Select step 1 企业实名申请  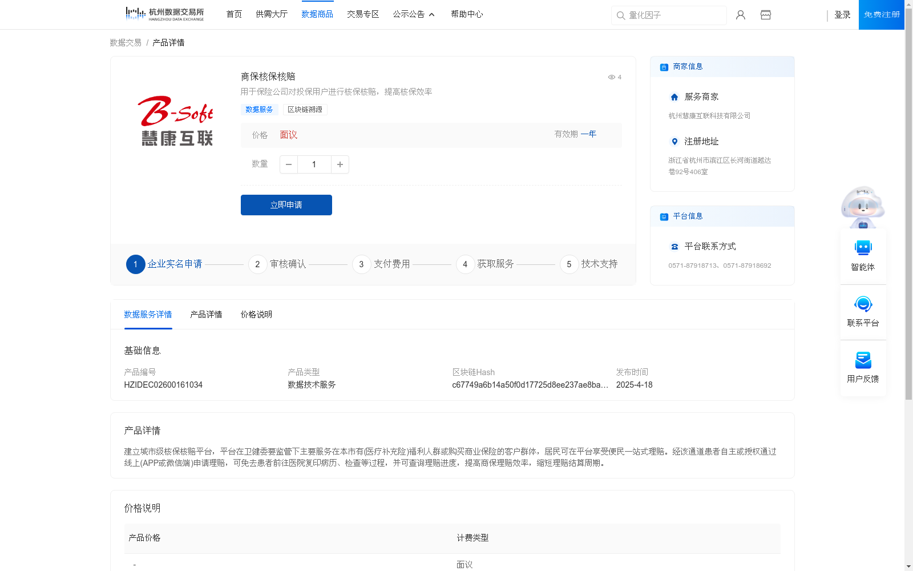164,264
